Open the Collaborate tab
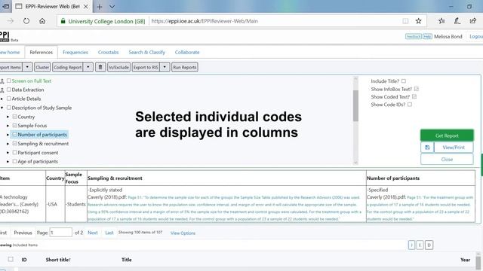Viewport: 483px width, 271px height. [187, 52]
